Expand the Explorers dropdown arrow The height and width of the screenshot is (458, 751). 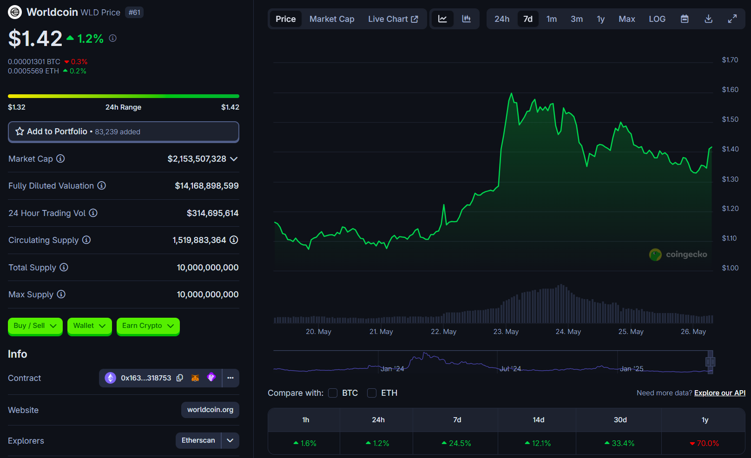(x=230, y=440)
